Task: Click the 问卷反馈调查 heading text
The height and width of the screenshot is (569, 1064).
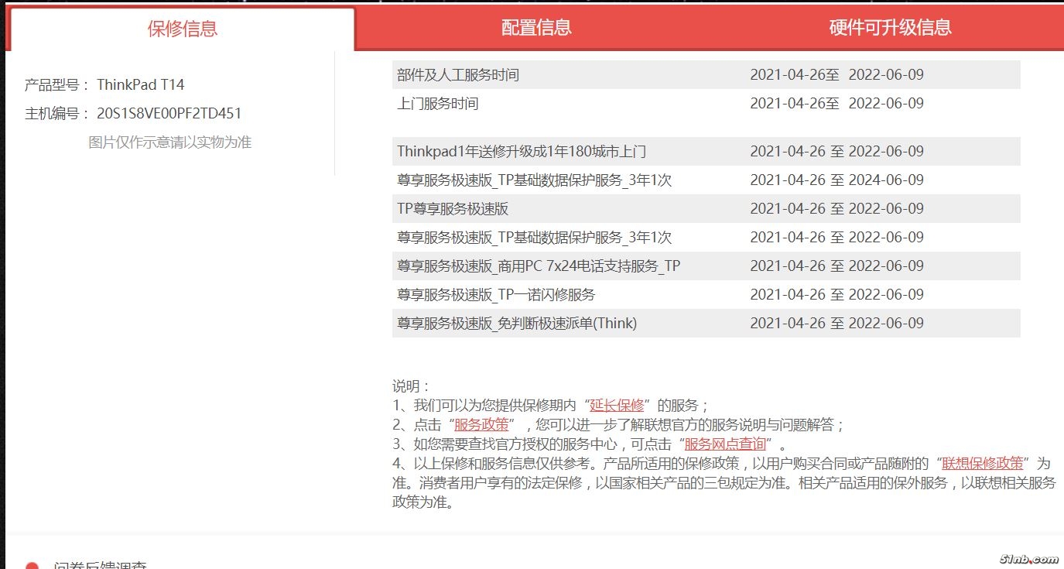Action: (101, 565)
